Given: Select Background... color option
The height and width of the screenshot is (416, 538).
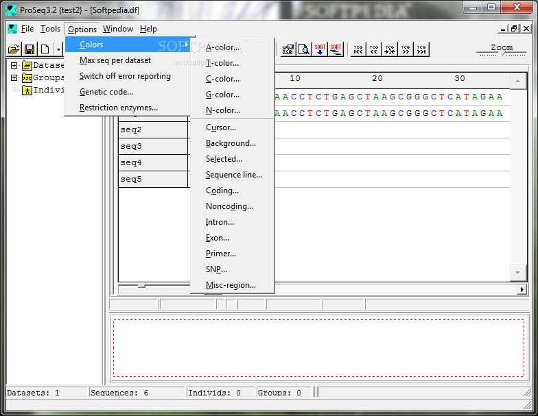Looking at the screenshot, I should click(x=233, y=143).
